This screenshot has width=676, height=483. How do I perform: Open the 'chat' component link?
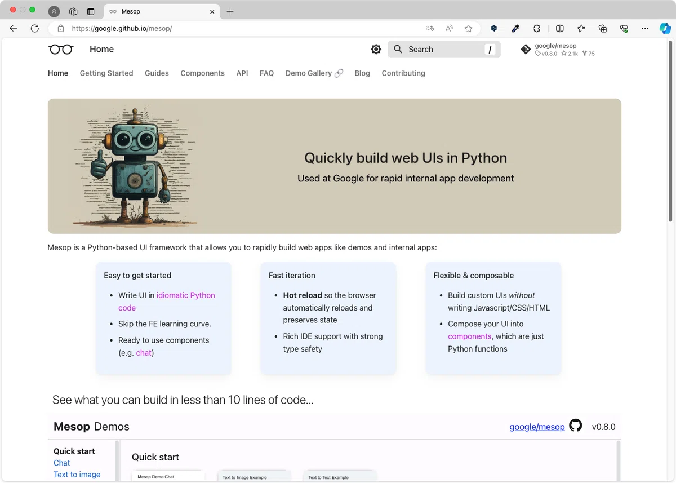tap(144, 353)
